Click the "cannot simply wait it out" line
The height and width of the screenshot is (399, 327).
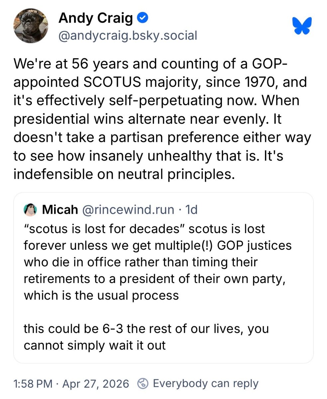tap(94, 345)
